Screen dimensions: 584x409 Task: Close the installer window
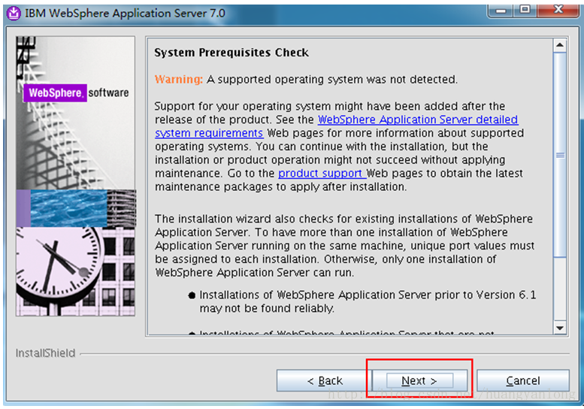click(558, 10)
